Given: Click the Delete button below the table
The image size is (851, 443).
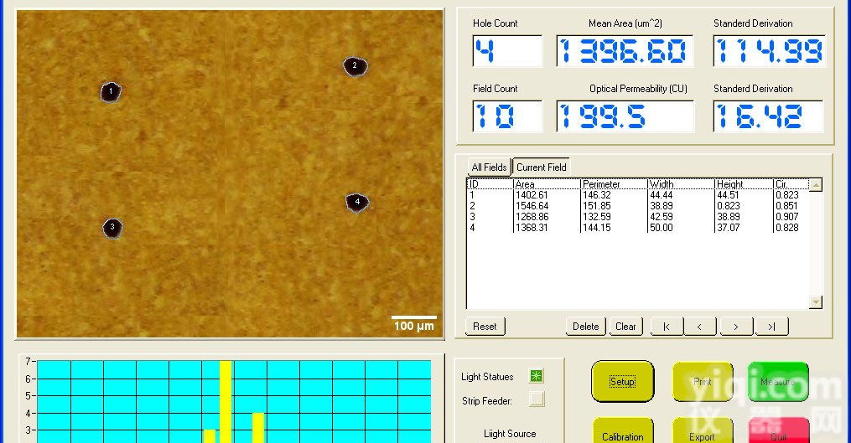Looking at the screenshot, I should [586, 327].
